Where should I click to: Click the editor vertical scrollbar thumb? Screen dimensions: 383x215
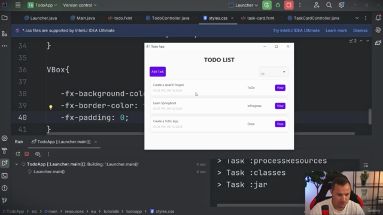coord(370,116)
